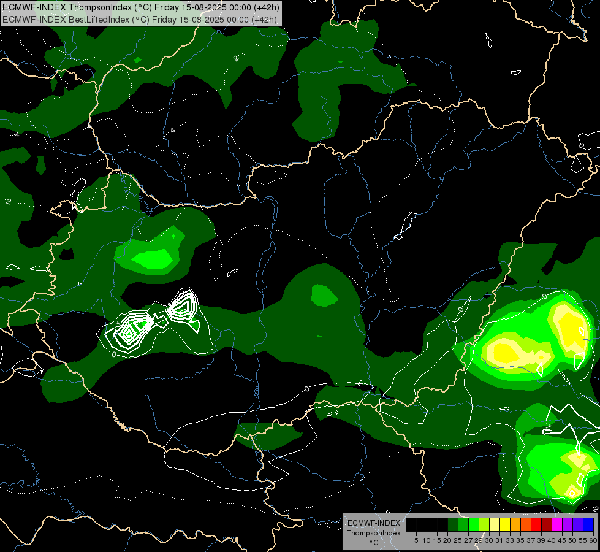Screen dimensions: 600x552
Task: Click the purple 45-50 legend swatch
Action: (568, 524)
